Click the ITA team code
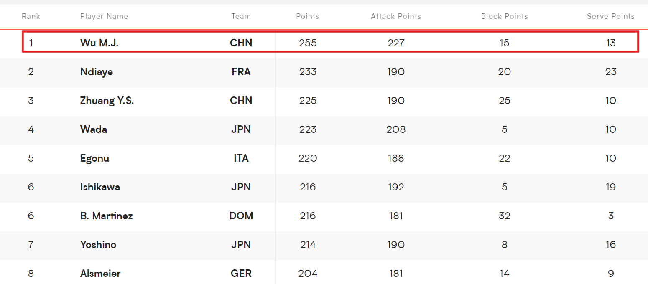 241,158
